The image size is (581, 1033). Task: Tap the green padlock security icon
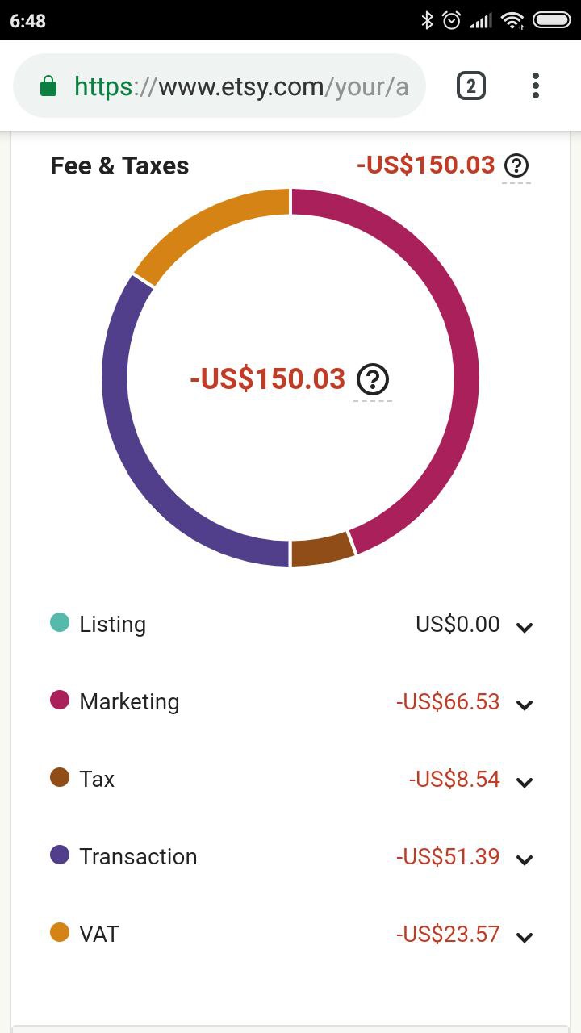tap(48, 86)
